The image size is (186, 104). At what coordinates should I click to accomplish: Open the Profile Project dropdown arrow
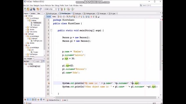click(74, 9)
